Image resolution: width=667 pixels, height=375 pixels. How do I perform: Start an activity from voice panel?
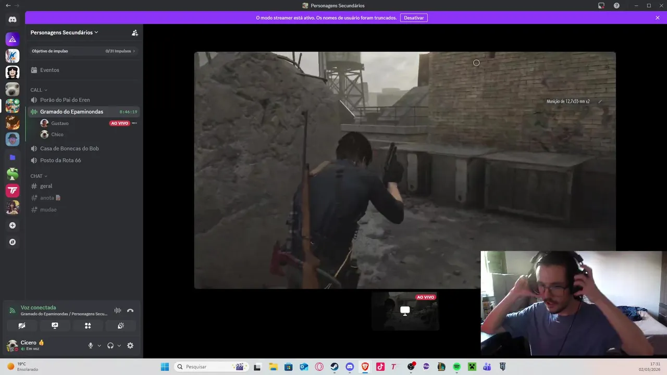88,326
